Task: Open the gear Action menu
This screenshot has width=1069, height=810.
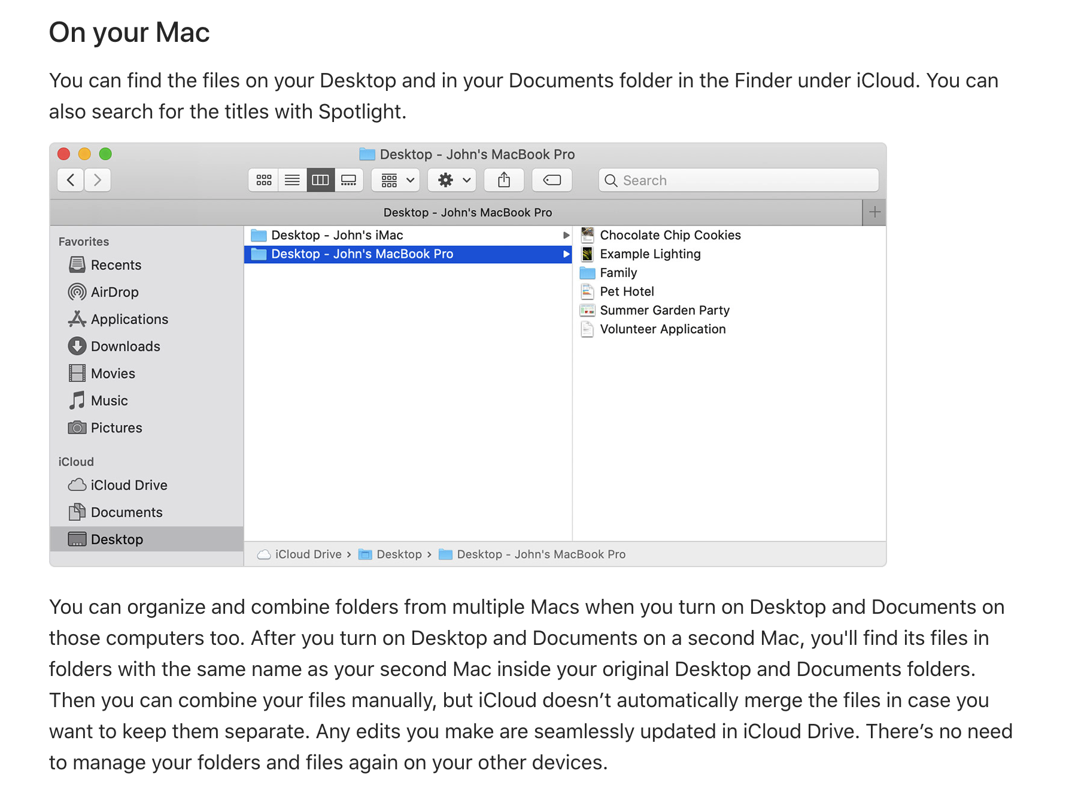Action: click(x=452, y=180)
